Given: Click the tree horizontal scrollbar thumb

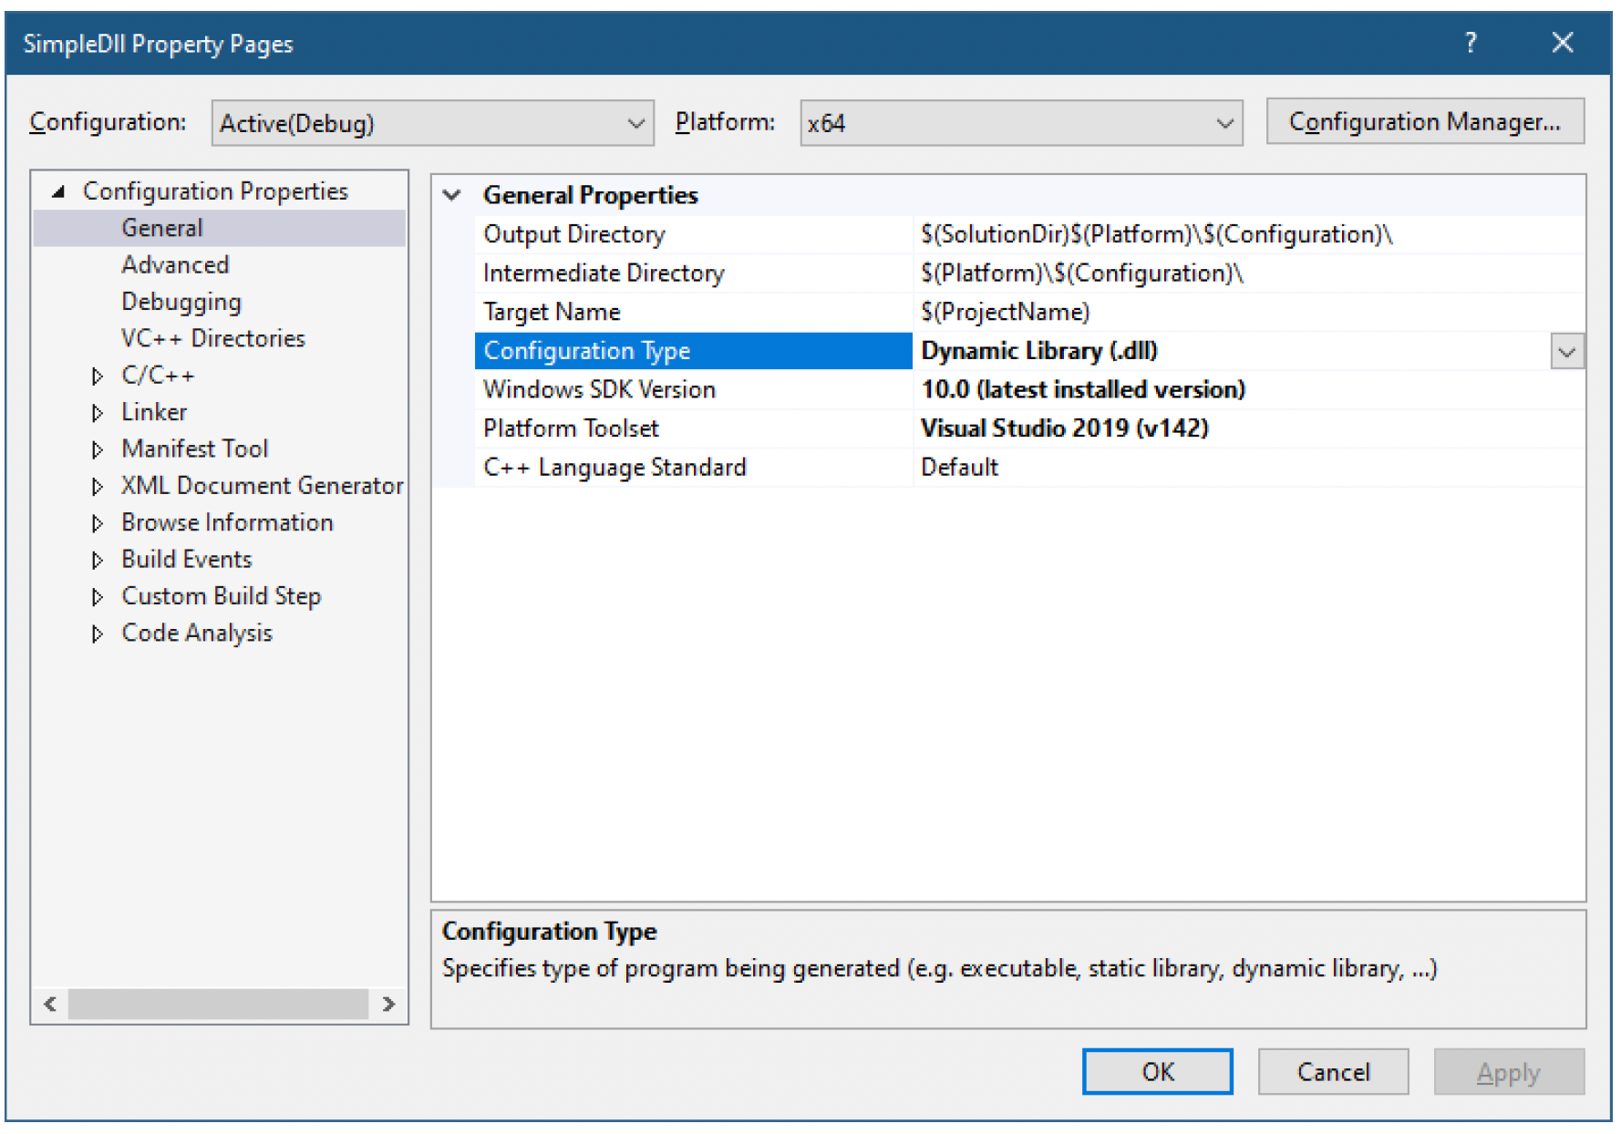Looking at the screenshot, I should click(218, 1004).
